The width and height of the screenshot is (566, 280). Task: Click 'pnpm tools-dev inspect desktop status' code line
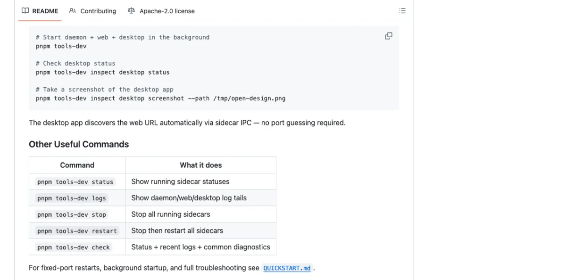103,72
